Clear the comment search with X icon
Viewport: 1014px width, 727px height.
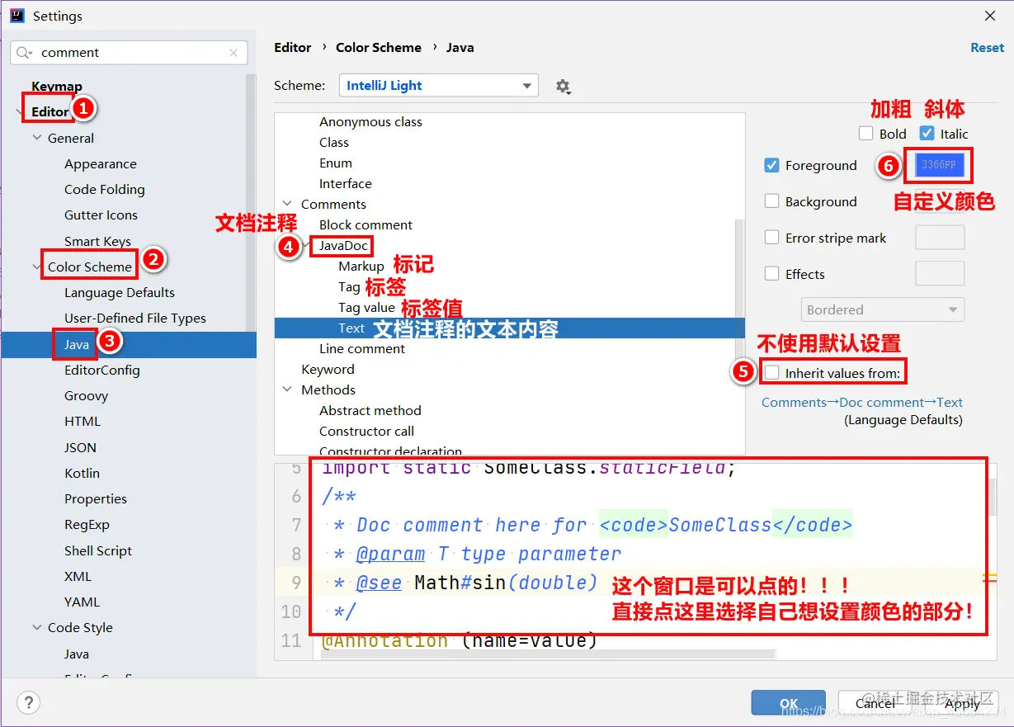pos(234,53)
